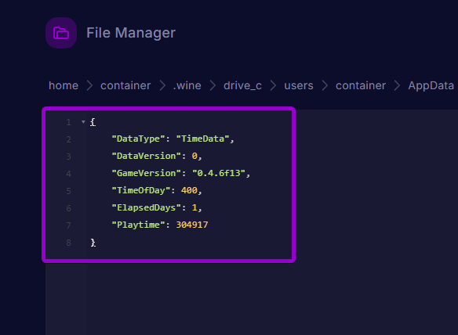Click line number 8 in the gutter

coord(69,243)
